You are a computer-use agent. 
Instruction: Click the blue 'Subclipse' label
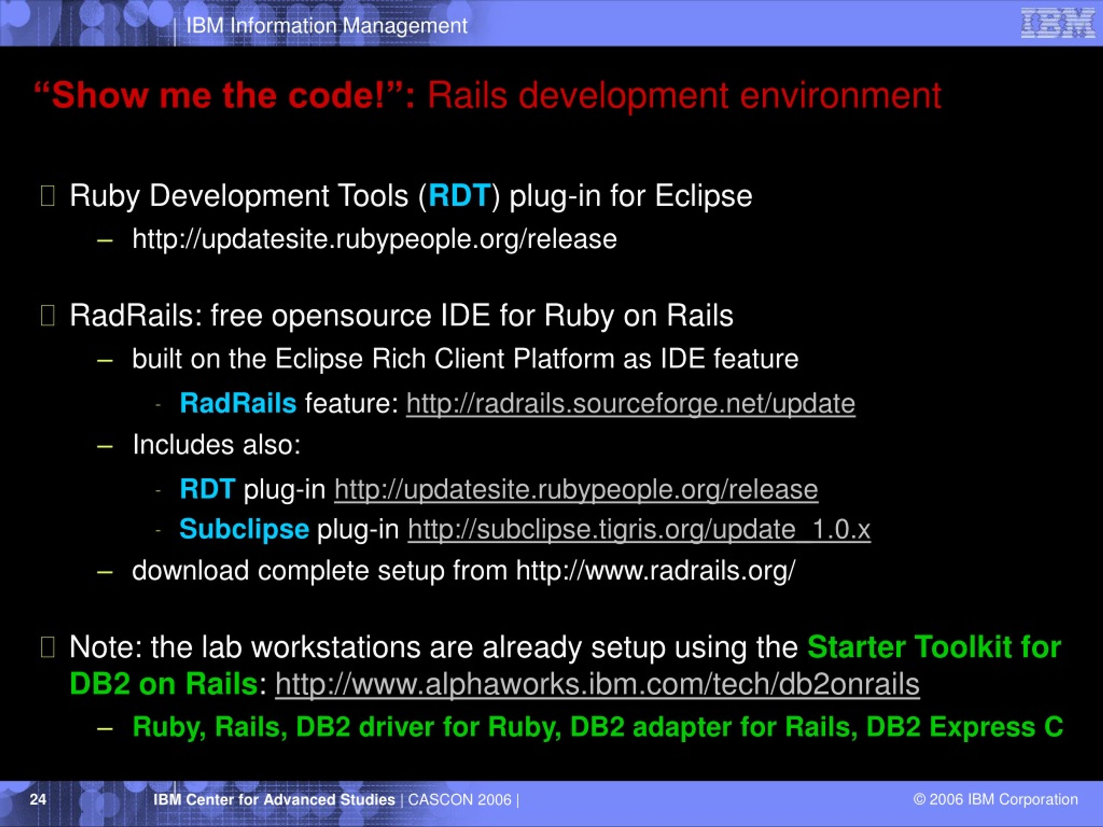[x=244, y=529]
